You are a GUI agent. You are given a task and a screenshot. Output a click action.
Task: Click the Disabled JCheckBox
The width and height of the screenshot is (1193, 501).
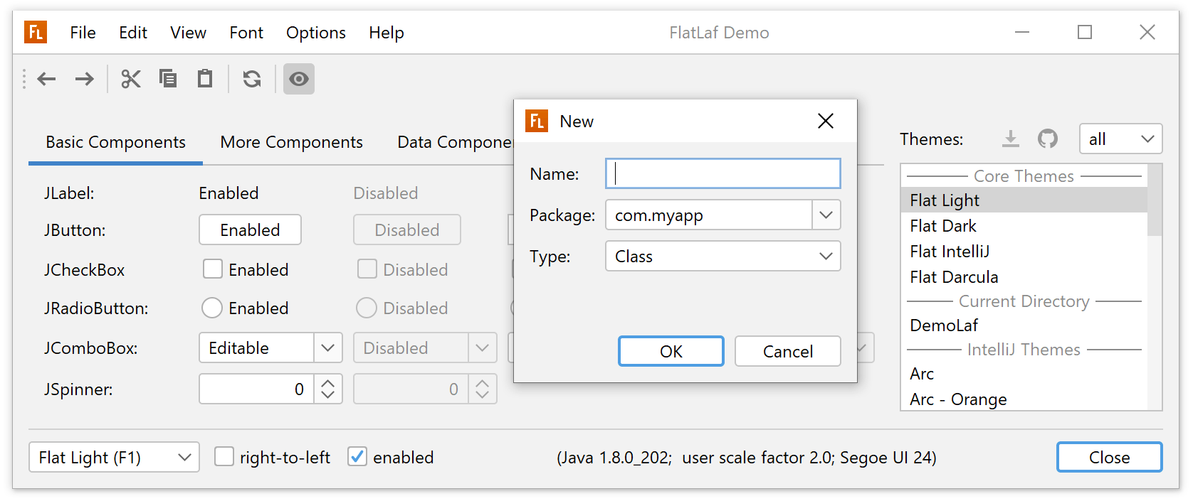367,269
